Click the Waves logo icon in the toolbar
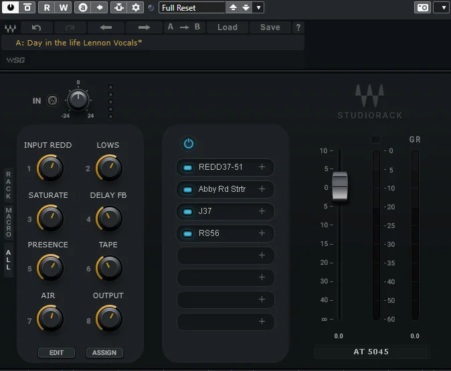This screenshot has width=451, height=371. (10, 28)
